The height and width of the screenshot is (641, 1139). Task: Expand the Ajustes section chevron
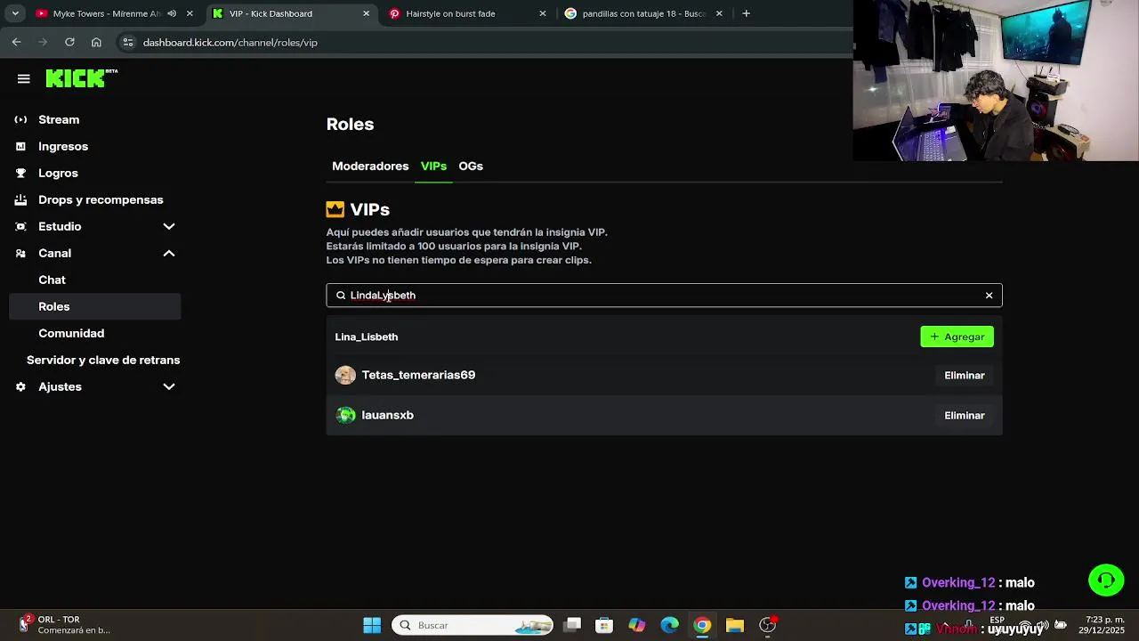pyautogui.click(x=169, y=386)
